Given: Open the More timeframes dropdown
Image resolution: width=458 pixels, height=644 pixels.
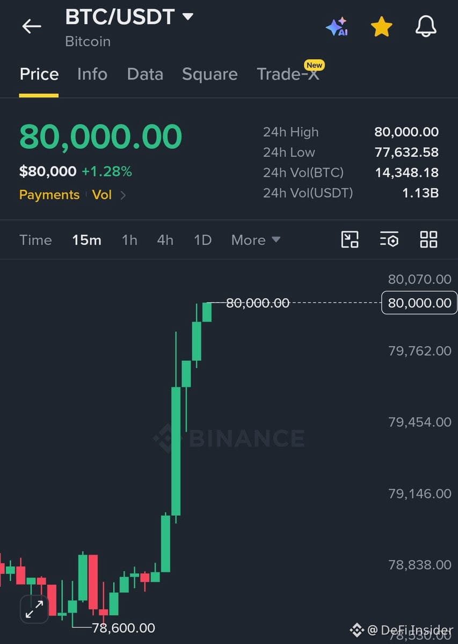Looking at the screenshot, I should (x=256, y=240).
